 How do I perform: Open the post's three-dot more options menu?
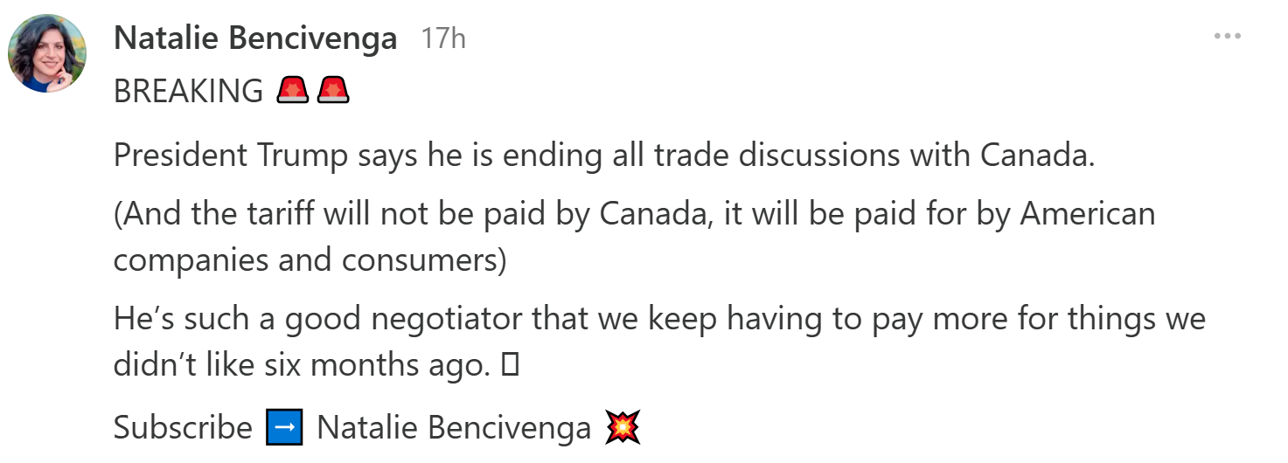coord(1228,37)
